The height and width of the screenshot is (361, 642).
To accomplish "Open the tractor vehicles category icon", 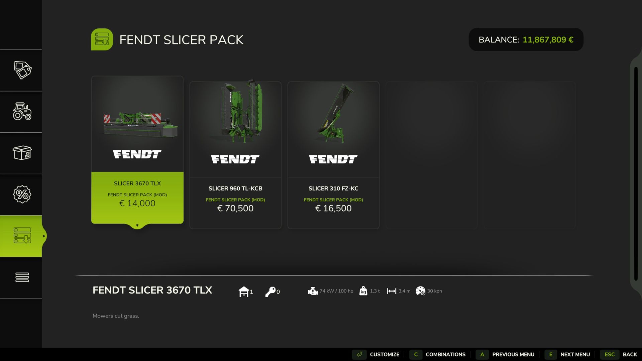I will (x=22, y=111).
